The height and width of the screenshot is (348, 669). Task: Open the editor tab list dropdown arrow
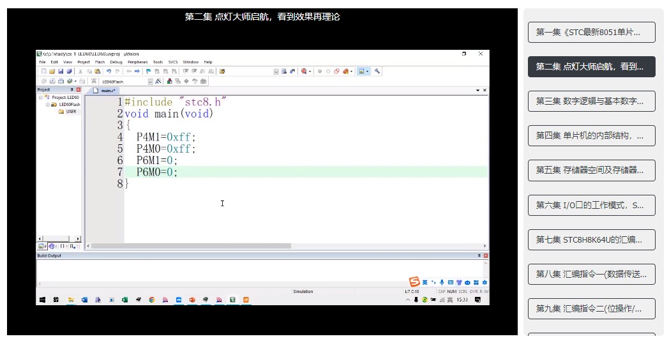[x=477, y=90]
